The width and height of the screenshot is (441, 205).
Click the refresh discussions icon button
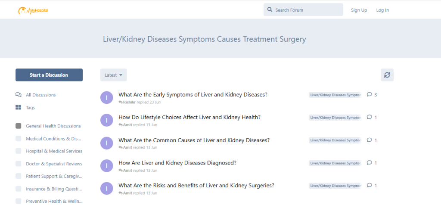[387, 75]
